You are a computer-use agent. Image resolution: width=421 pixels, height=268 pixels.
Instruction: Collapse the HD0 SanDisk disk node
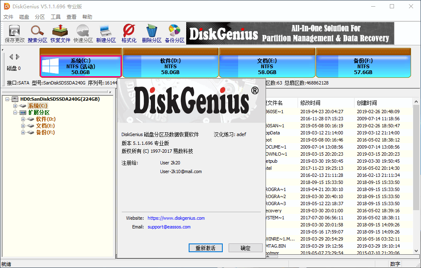click(7, 99)
